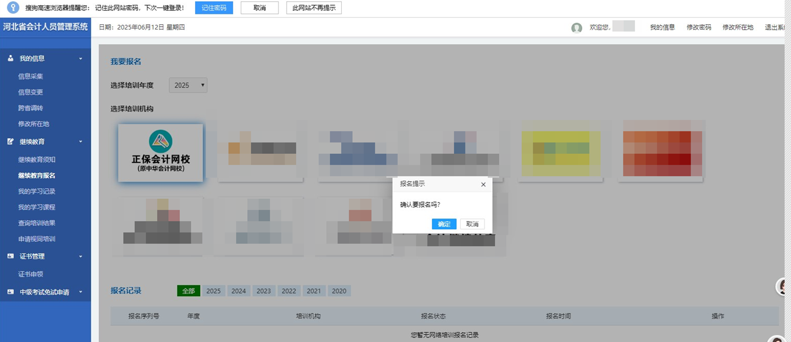Confirm enrollment by clicking 确定
Image resolution: width=791 pixels, height=342 pixels.
(x=443, y=224)
